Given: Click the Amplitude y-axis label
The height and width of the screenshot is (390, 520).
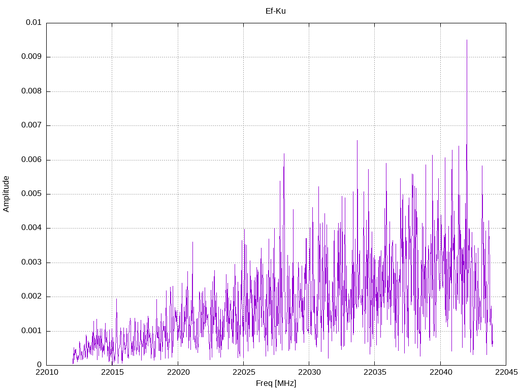Looking at the screenshot, I should pyautogui.click(x=6, y=194).
